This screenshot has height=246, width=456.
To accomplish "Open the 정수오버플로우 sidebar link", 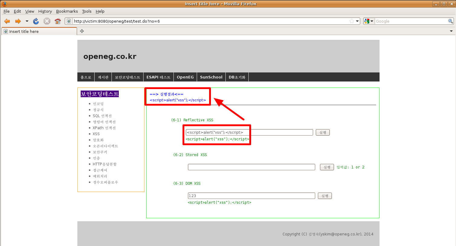I will pos(105,182).
